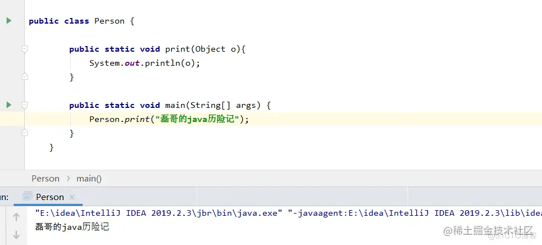This screenshot has height=245, width=542.
Task: Click the console up arrow icon
Action: 16,217
